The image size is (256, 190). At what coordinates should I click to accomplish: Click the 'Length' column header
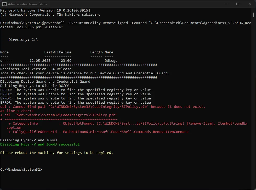tap(96, 52)
